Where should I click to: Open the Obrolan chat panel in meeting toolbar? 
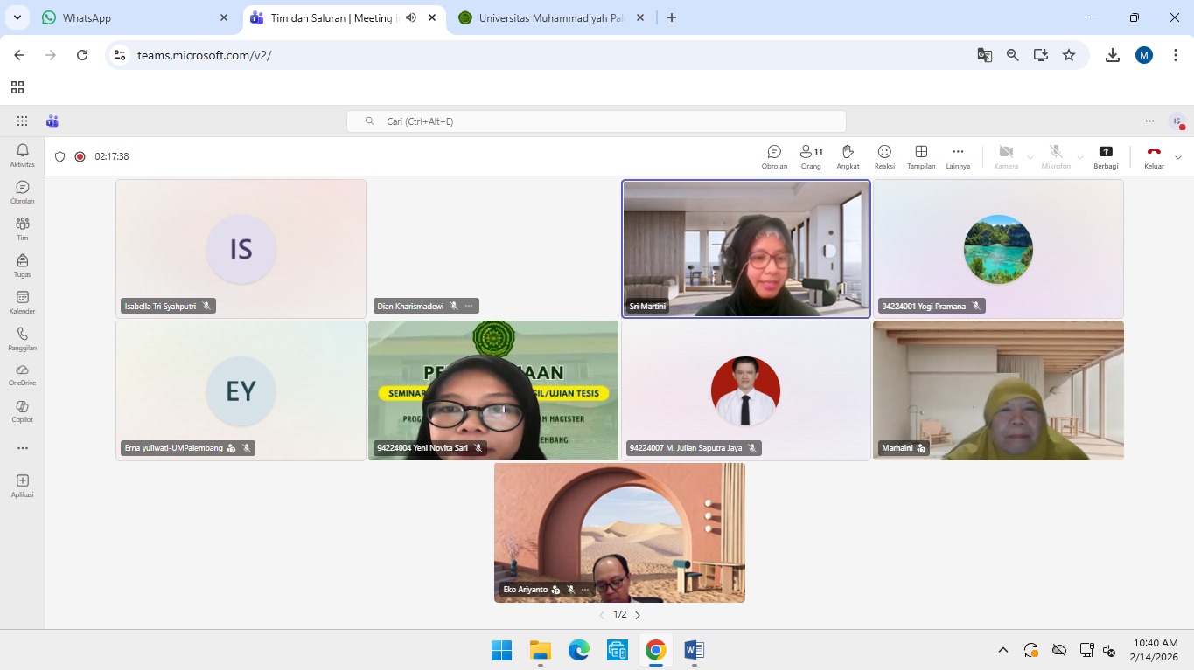[x=774, y=156]
